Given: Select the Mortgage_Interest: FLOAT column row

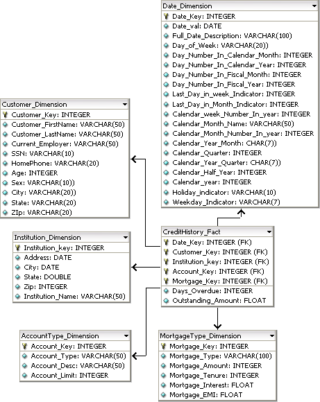Looking at the screenshot, I should click(x=217, y=385).
